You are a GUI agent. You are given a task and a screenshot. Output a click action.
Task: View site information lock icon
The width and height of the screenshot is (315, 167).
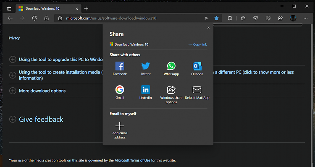click(x=60, y=18)
